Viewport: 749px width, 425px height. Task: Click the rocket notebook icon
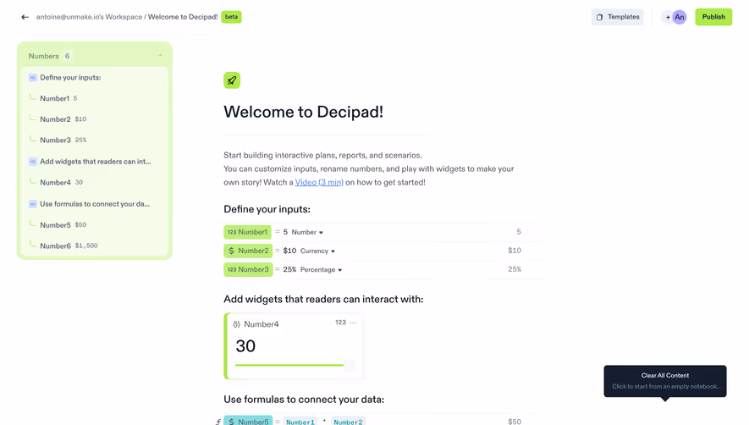232,80
